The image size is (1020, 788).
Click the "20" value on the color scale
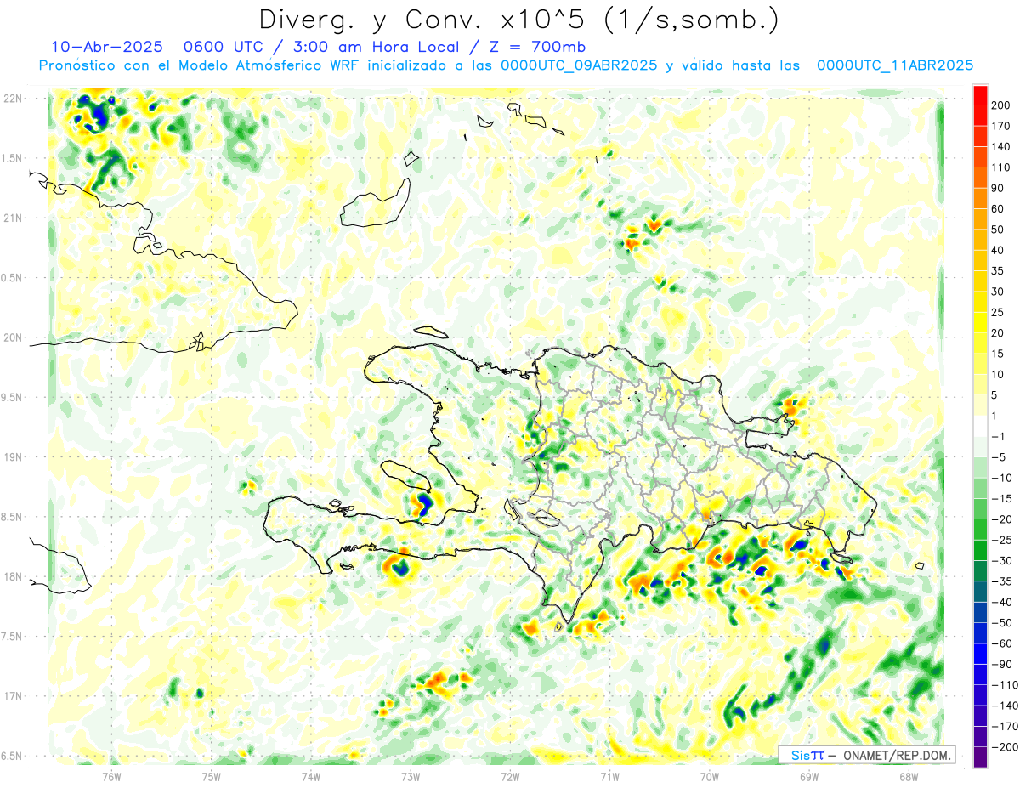[998, 332]
